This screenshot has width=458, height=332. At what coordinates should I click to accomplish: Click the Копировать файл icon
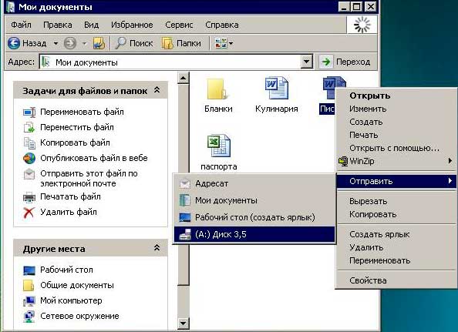click(29, 143)
